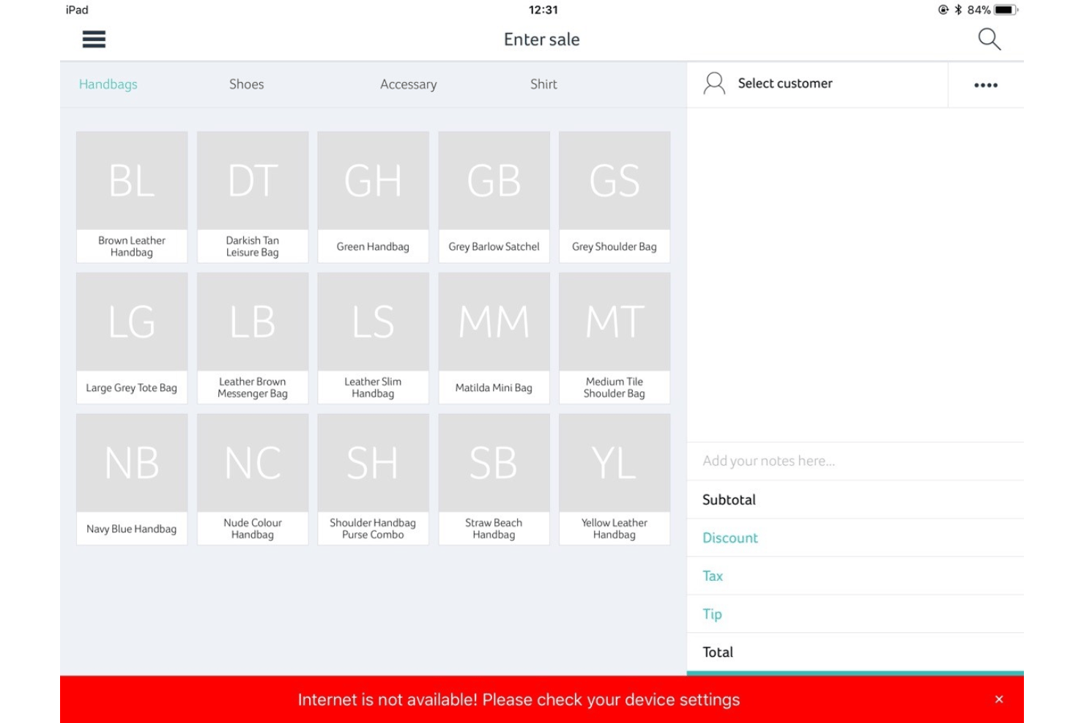1084x723 pixels.
Task: Open the hamburger menu
Action: 94,39
